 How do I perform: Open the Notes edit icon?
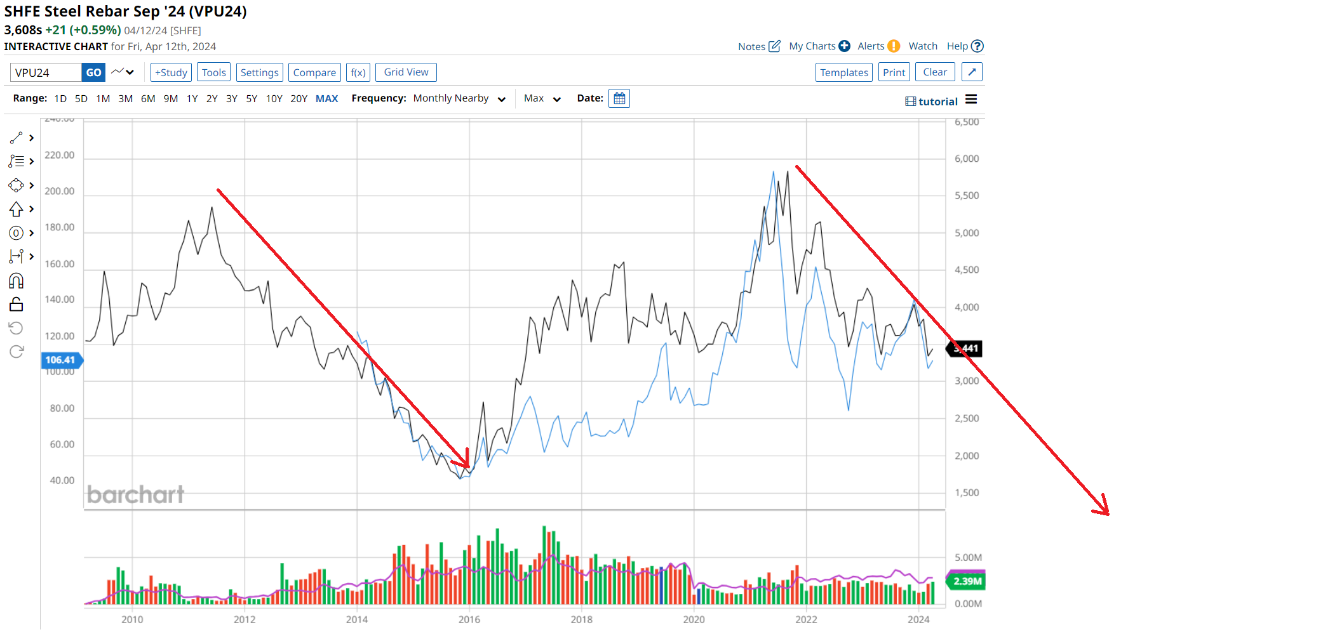coord(775,46)
